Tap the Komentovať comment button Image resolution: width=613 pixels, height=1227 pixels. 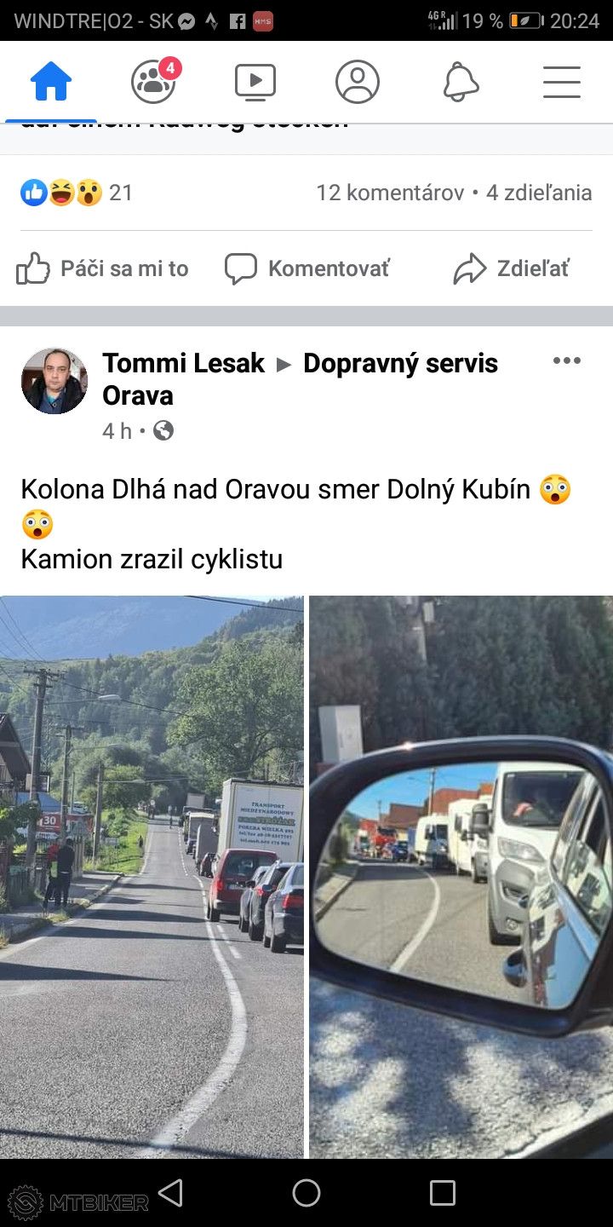[x=306, y=269]
